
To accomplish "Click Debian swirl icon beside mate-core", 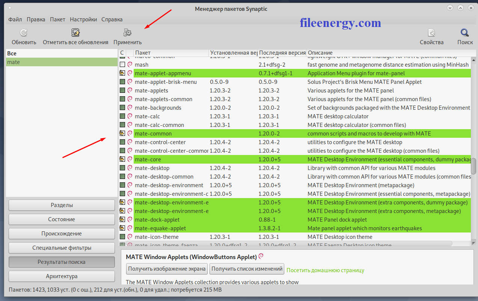I will [130, 159].
